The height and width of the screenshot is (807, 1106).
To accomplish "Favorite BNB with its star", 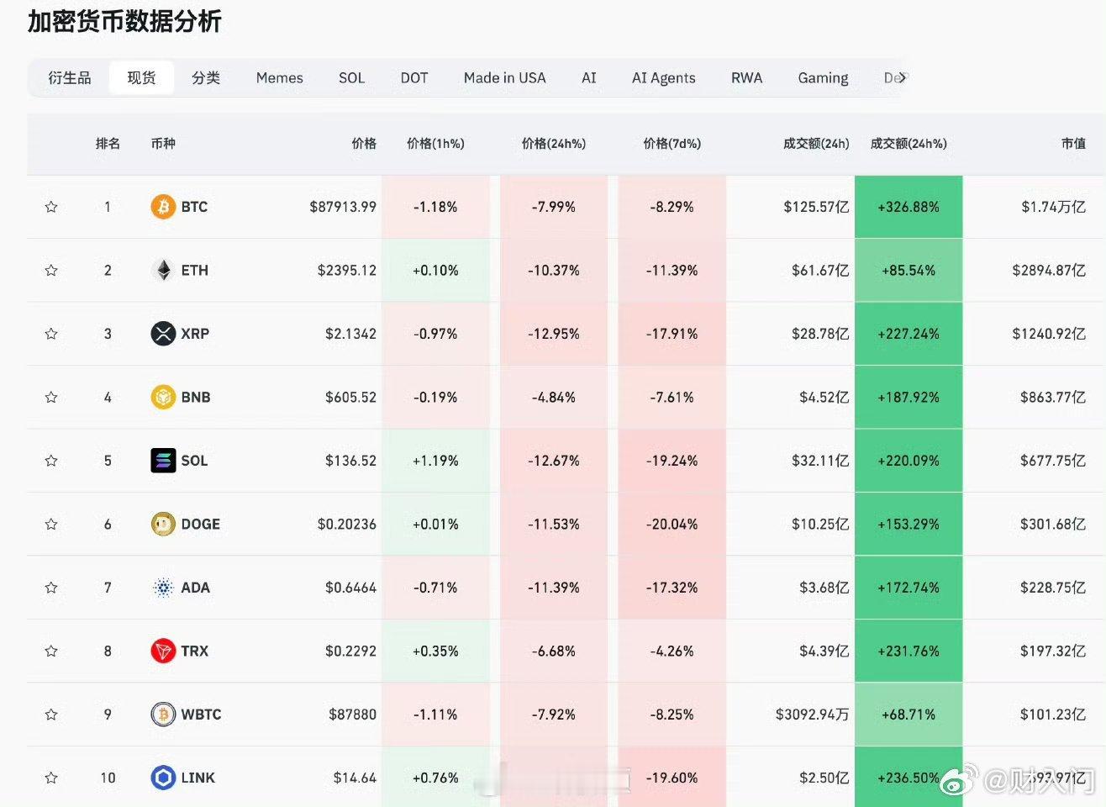I will point(51,397).
